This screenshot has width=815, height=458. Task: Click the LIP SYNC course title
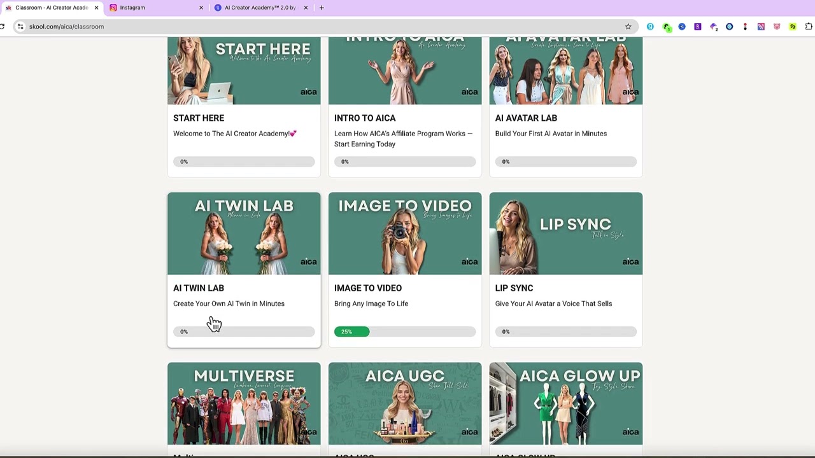point(514,288)
